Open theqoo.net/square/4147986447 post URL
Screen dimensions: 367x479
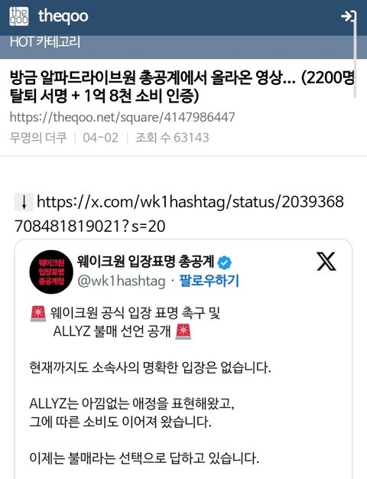tap(122, 117)
